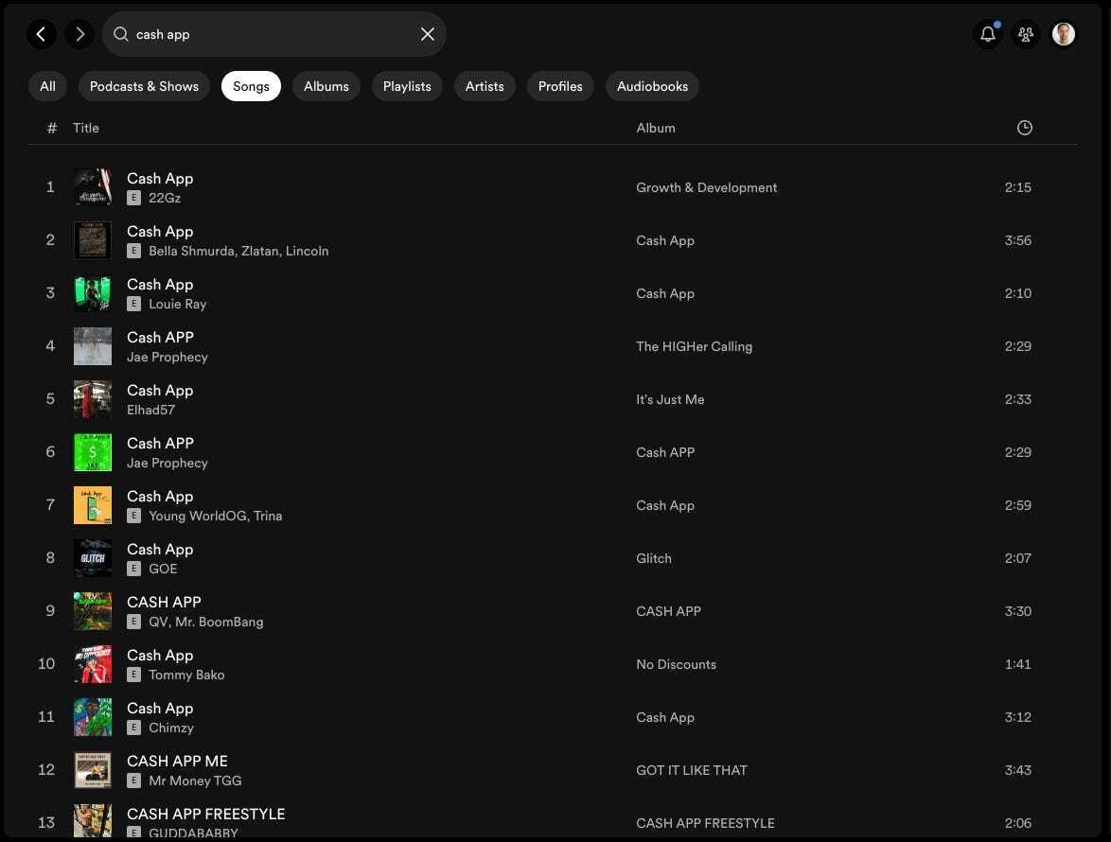Open the user profile avatar
The width and height of the screenshot is (1111, 842).
(1063, 34)
